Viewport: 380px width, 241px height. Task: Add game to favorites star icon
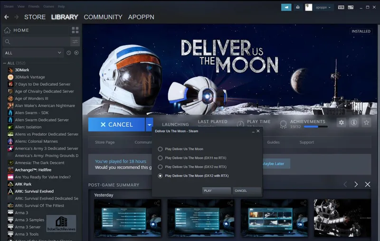coord(366,123)
